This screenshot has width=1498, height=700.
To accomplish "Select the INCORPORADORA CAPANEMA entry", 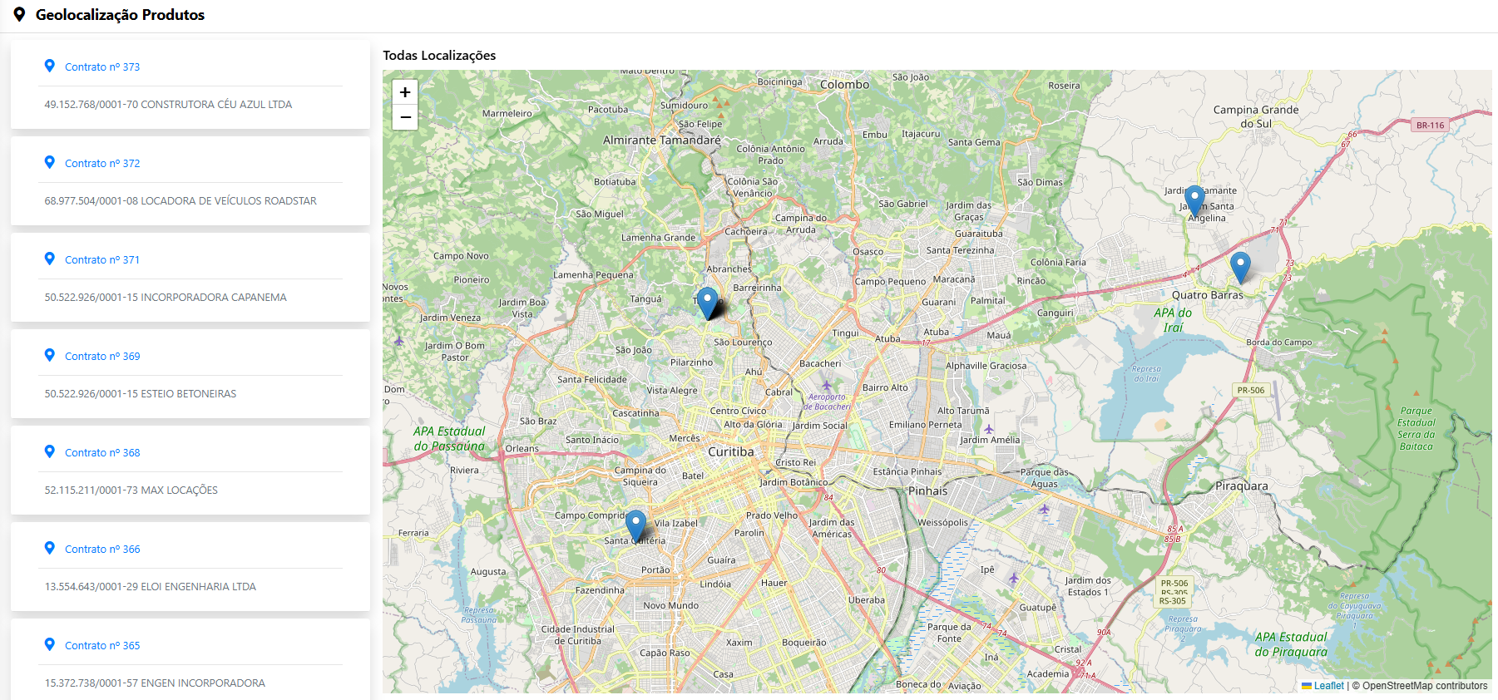I will pos(166,298).
